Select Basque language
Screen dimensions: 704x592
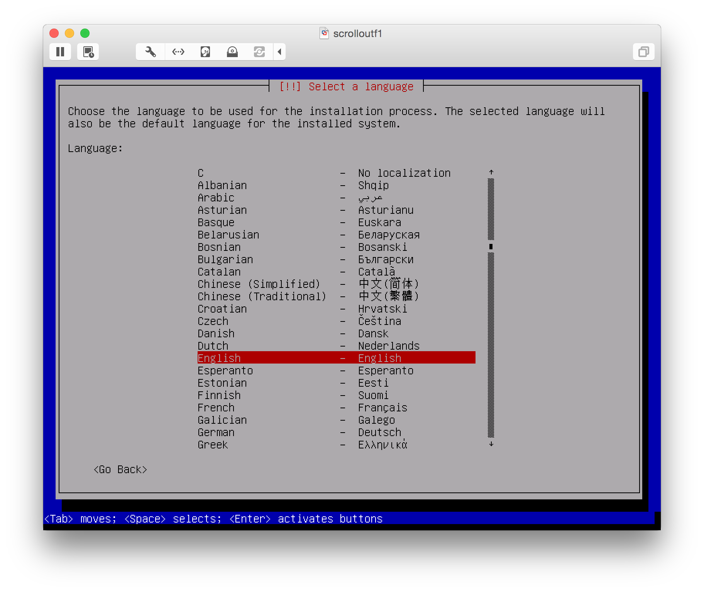tap(336, 222)
